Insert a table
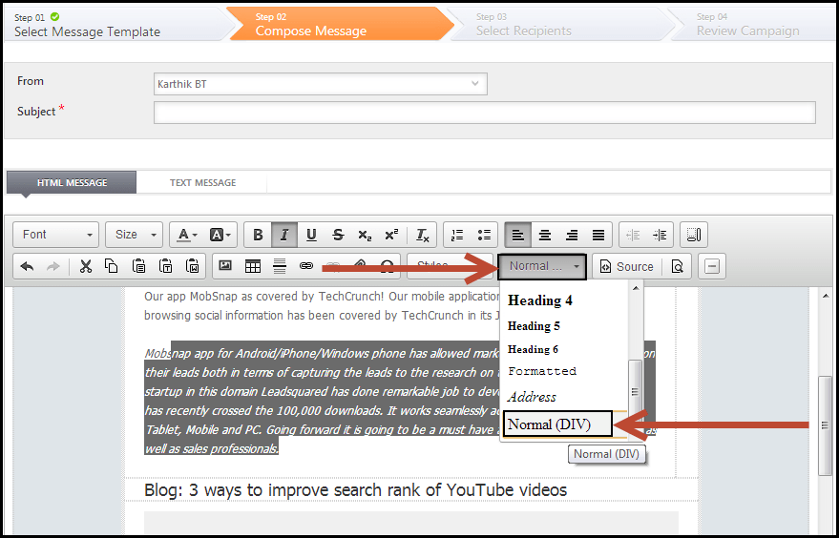The width and height of the screenshot is (839, 538). pyautogui.click(x=253, y=266)
